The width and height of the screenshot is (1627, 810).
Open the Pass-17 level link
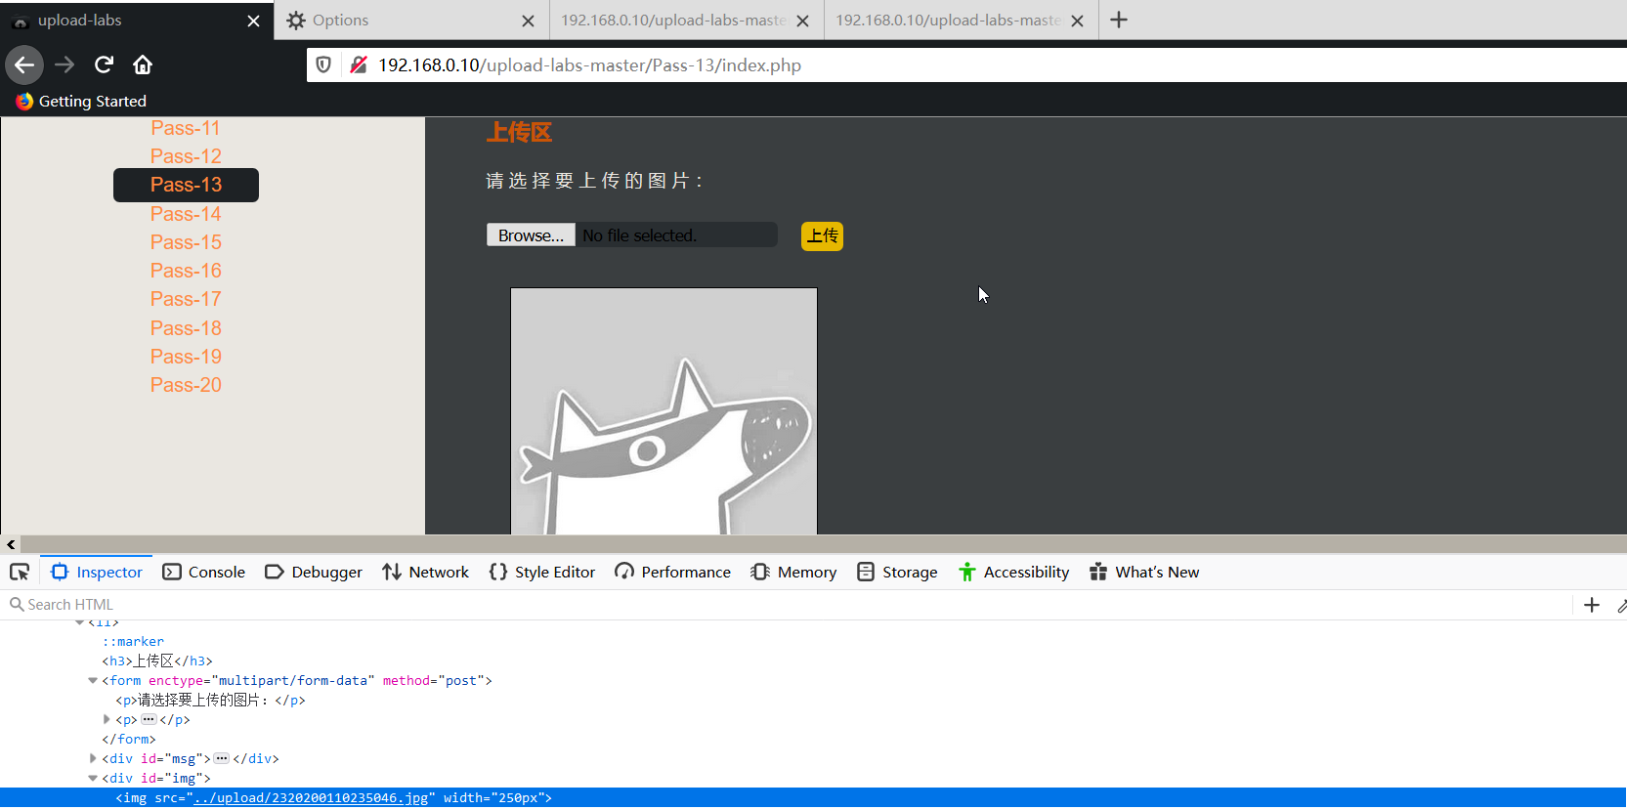tap(186, 299)
